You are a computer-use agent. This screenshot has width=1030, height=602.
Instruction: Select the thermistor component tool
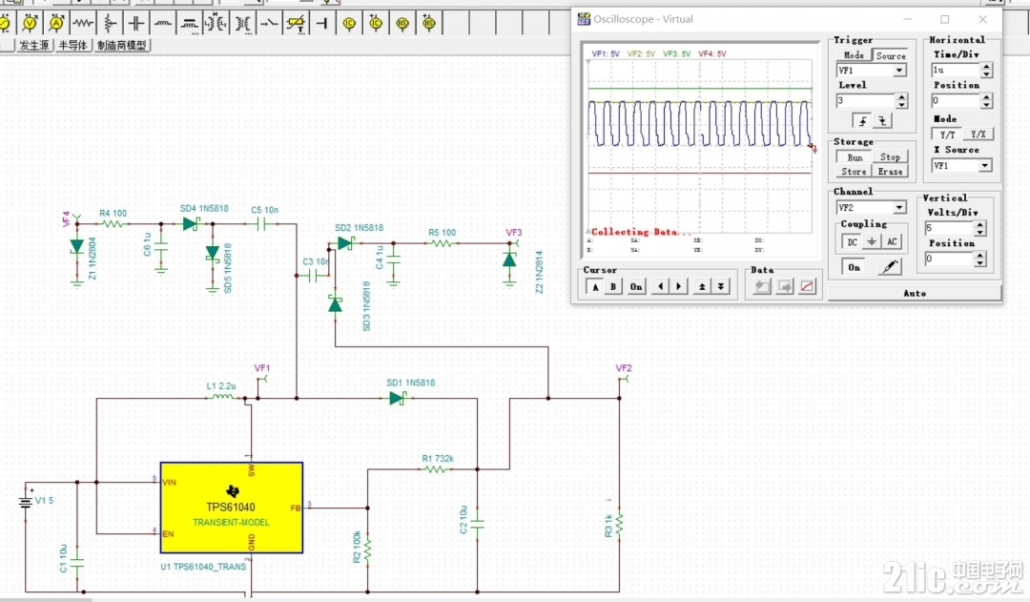297,24
